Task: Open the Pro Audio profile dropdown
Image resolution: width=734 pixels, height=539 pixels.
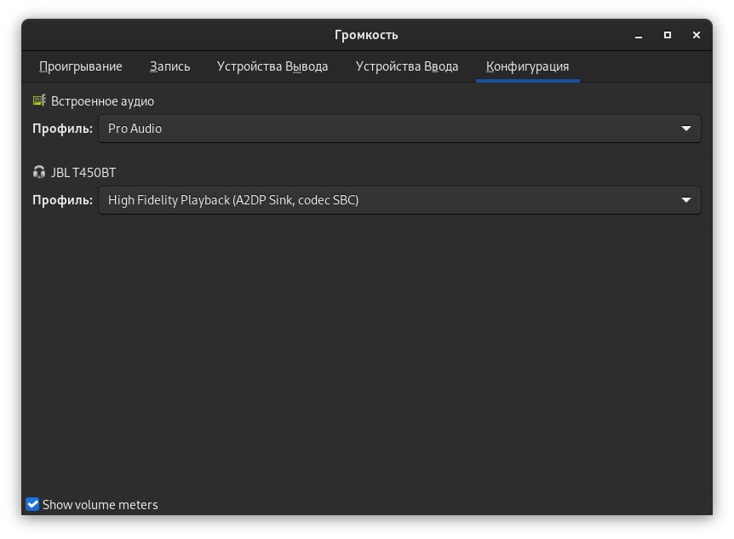Action: pyautogui.click(x=399, y=129)
